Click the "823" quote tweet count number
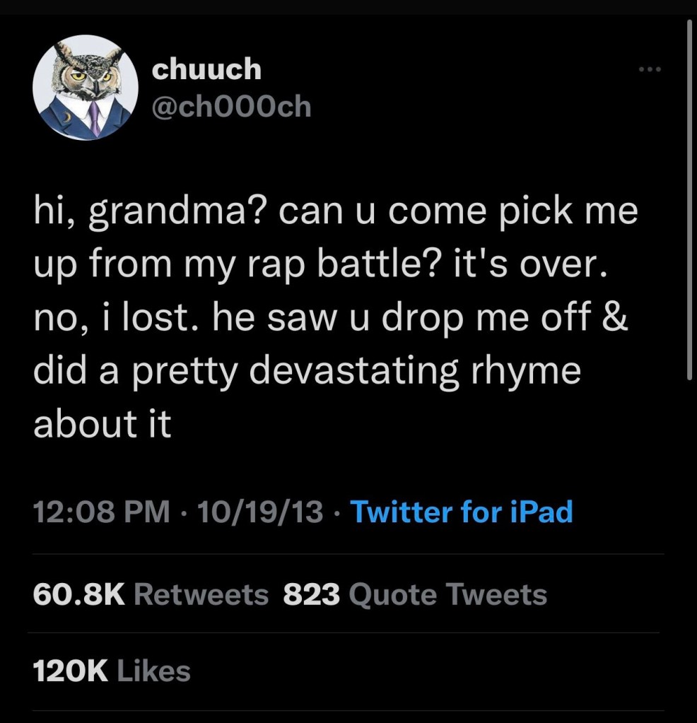697x723 pixels. click(x=311, y=594)
